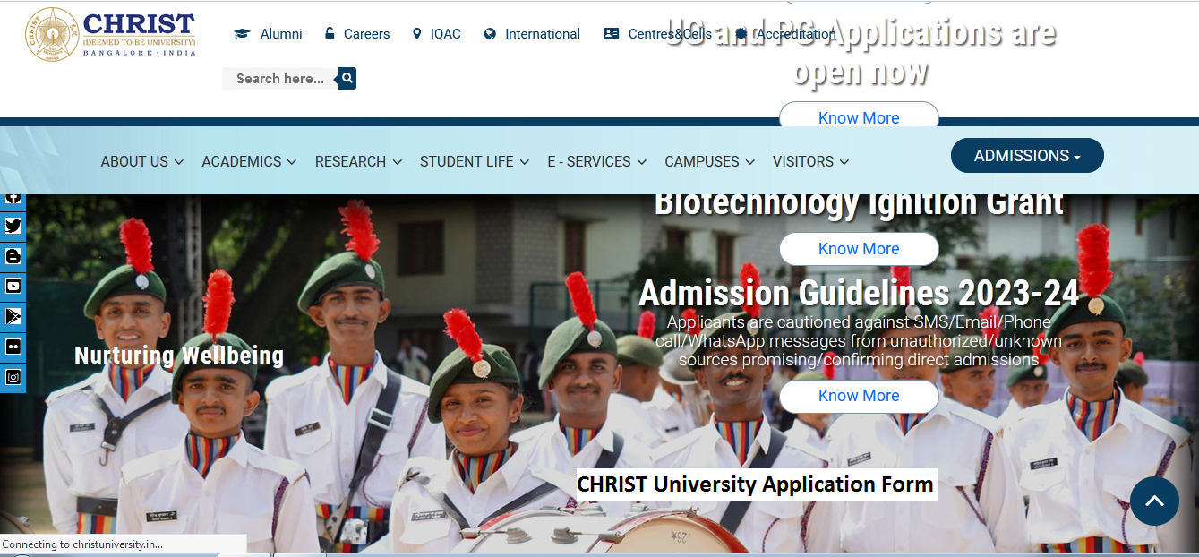Open the Instagram icon in the sidebar
The image size is (1199, 557).
pyautogui.click(x=13, y=377)
